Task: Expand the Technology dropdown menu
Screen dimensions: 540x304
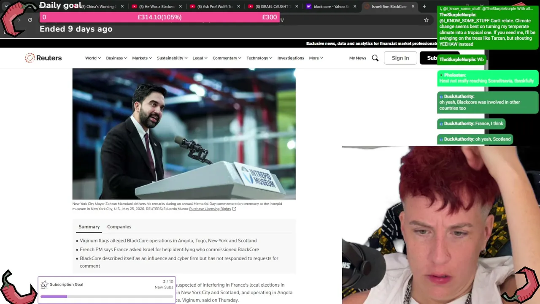Action: pos(259,58)
